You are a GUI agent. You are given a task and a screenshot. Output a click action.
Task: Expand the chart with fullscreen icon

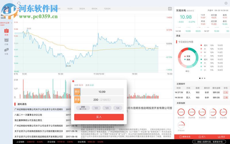[170, 9]
